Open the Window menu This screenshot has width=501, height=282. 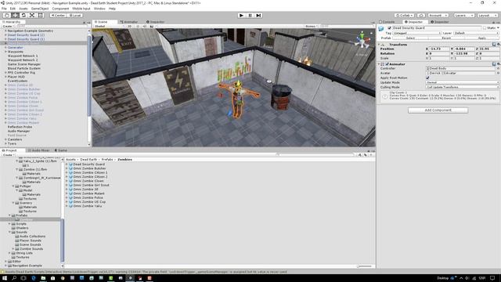(x=99, y=9)
